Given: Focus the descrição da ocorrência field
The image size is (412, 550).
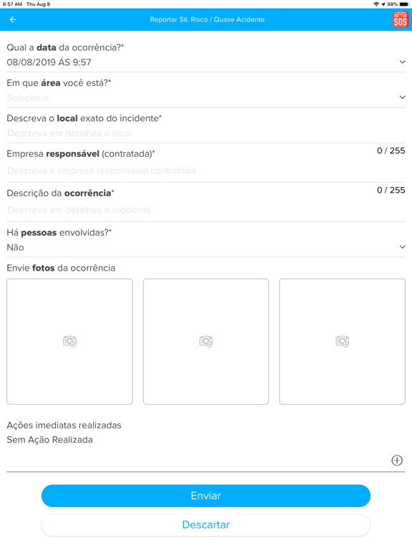Looking at the screenshot, I should [x=206, y=210].
